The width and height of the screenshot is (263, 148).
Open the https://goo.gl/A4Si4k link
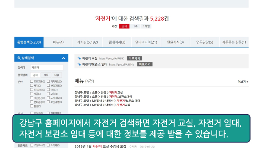coord(121,65)
